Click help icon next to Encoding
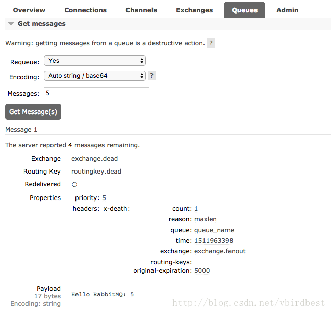Viewport: 331px width, 313px height. coord(151,76)
